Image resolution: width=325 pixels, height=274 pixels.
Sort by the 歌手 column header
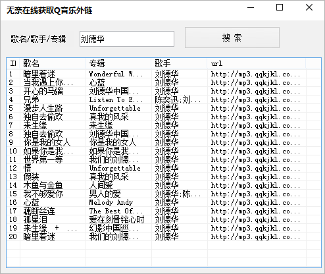click(180, 63)
